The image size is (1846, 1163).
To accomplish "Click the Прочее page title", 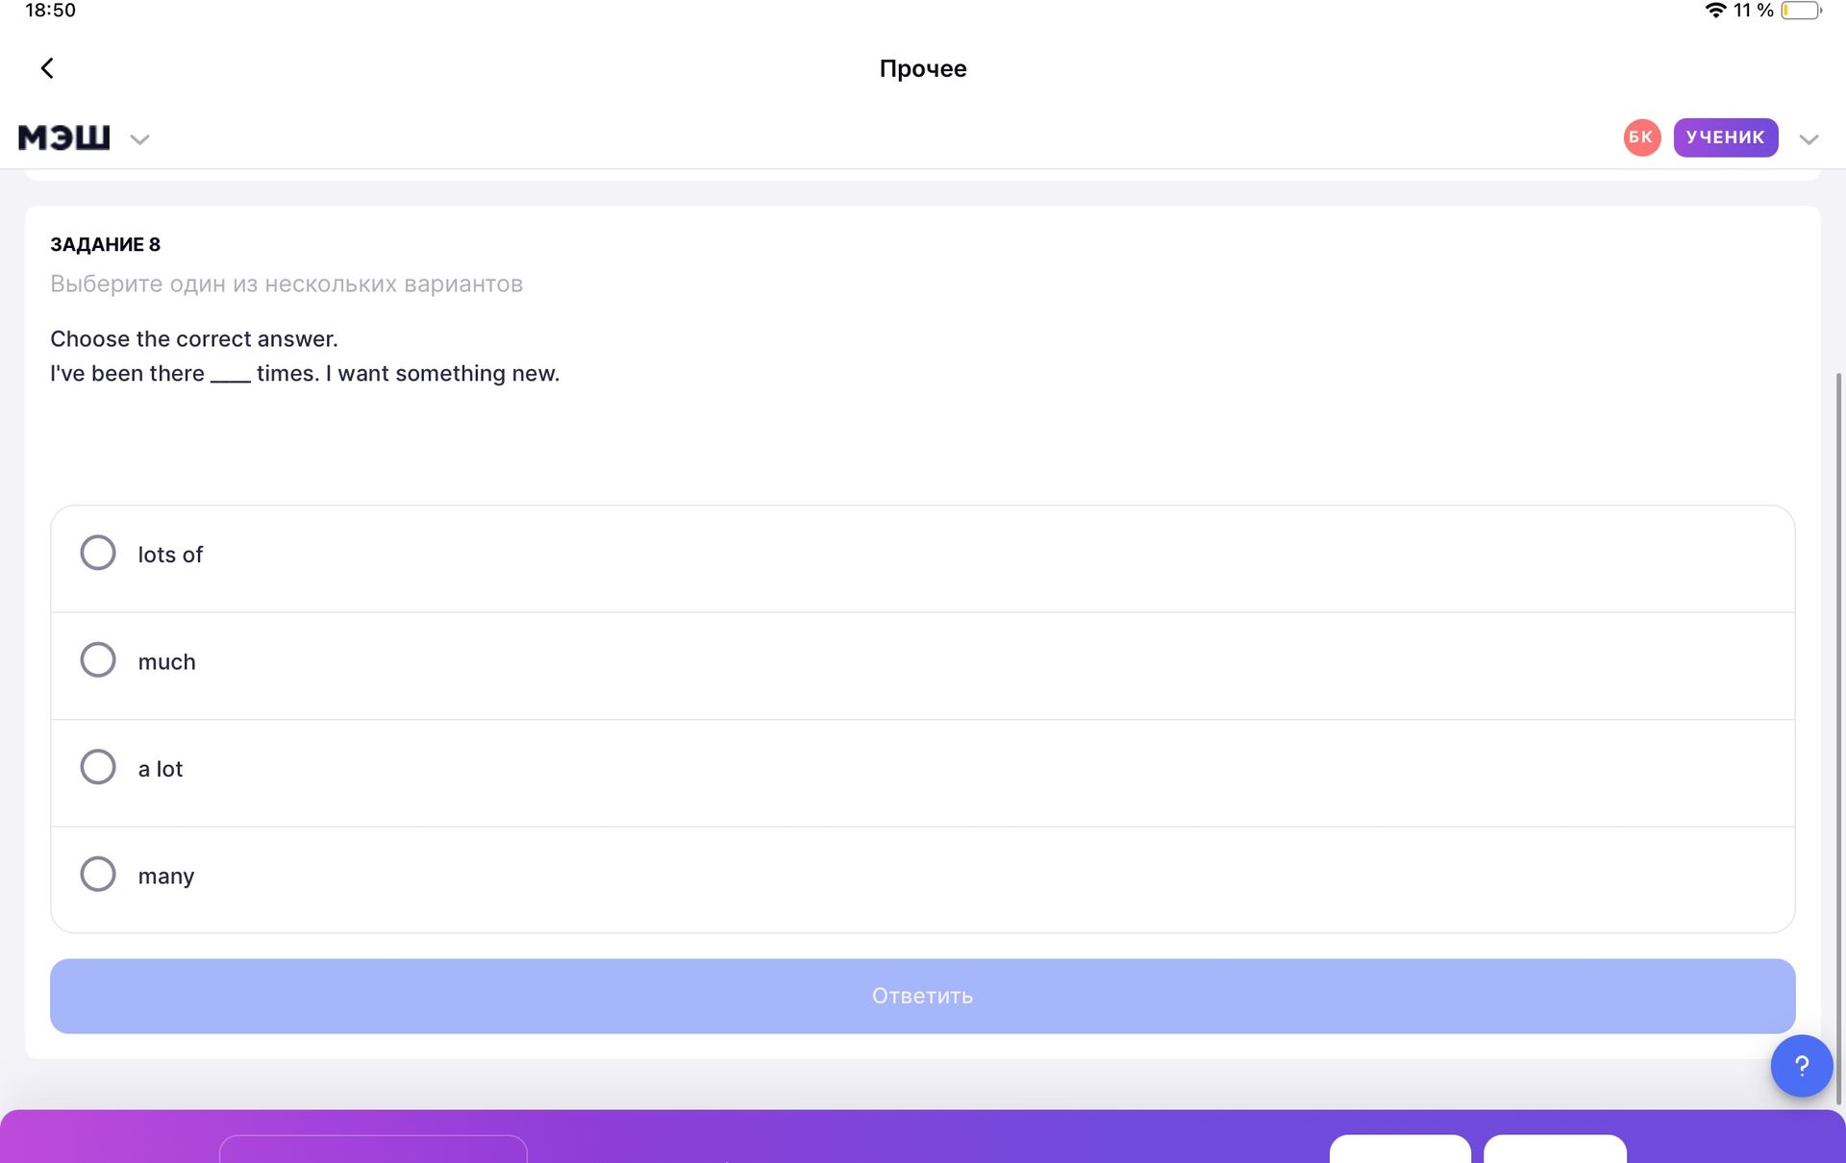I will pyautogui.click(x=923, y=68).
